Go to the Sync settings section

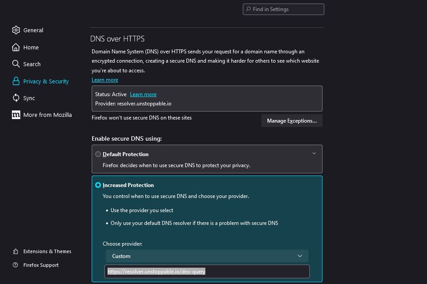tap(29, 98)
